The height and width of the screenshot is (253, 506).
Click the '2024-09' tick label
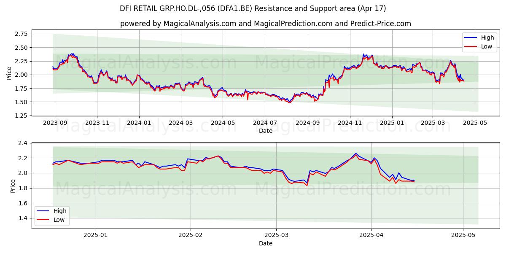click(307, 123)
